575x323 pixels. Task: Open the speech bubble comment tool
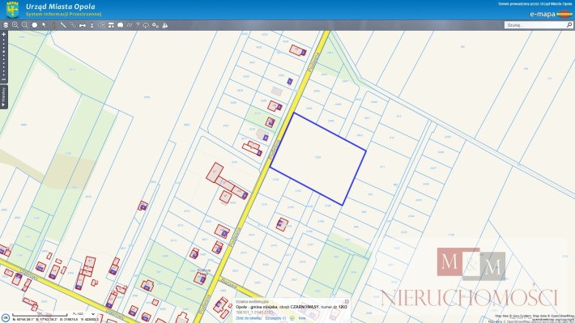(120, 25)
